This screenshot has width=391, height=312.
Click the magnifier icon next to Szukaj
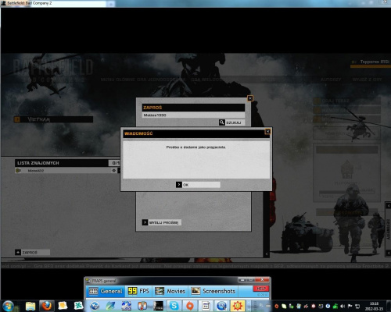(x=222, y=122)
